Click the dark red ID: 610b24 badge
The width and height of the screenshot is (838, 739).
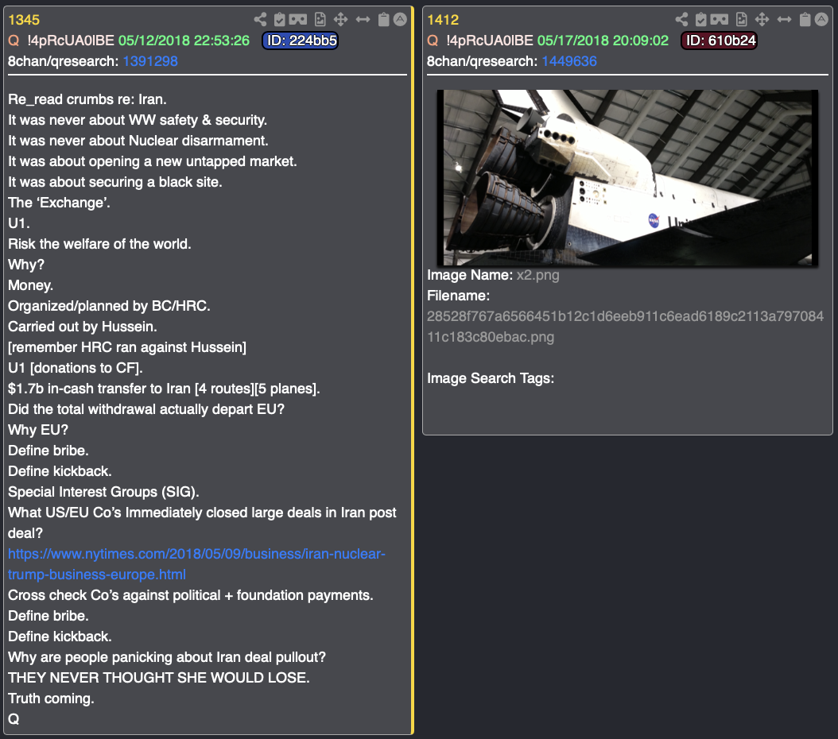click(x=719, y=41)
